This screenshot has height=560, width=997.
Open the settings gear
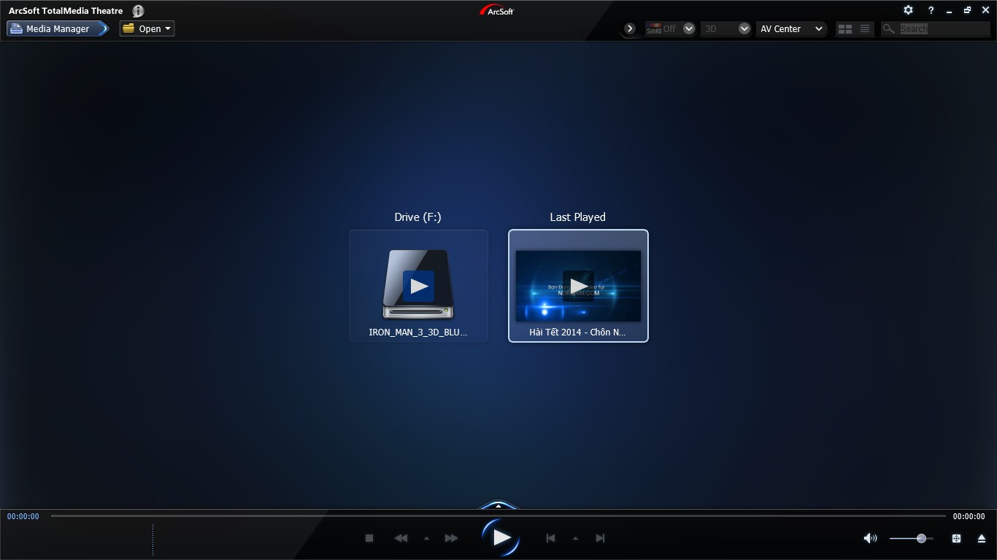908,10
